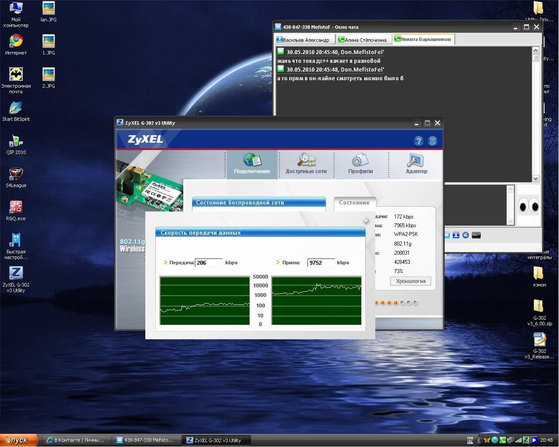This screenshot has width=559, height=447.
Task: Click green phone icon in system tray
Action: click(503, 440)
